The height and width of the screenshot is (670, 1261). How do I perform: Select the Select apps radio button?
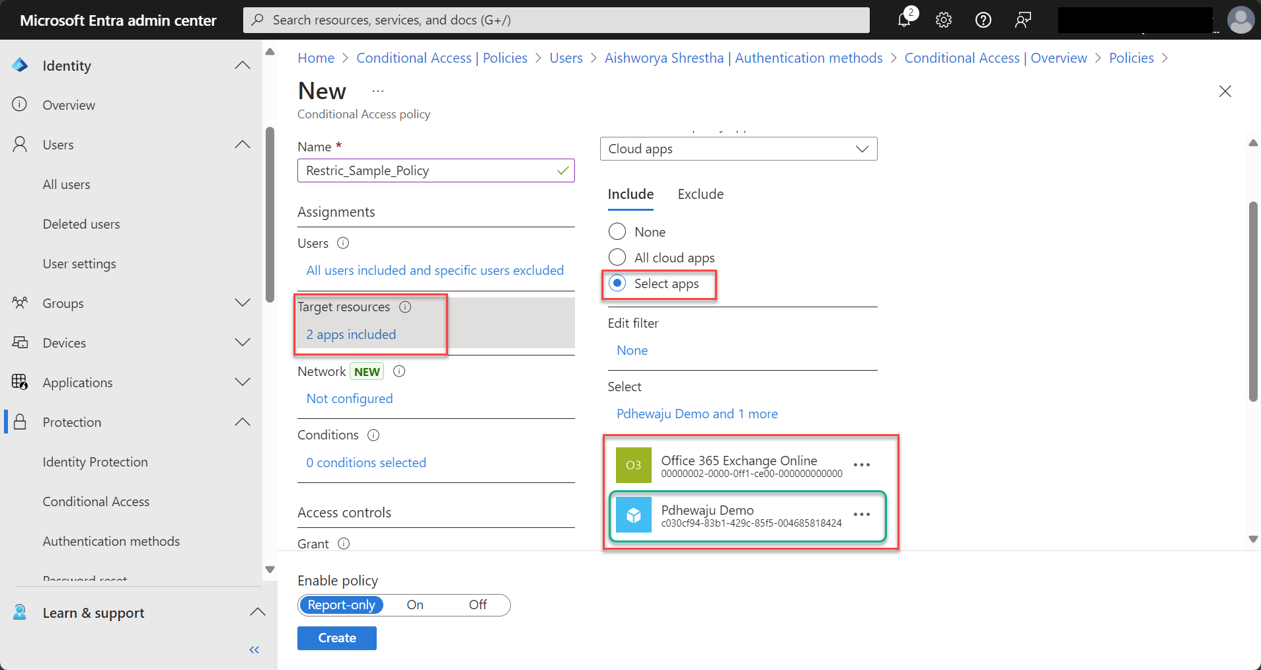pyautogui.click(x=617, y=283)
